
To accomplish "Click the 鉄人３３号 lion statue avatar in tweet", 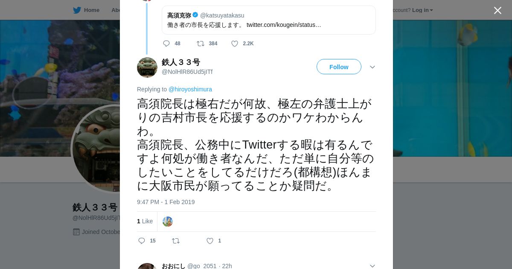I will coord(147,67).
